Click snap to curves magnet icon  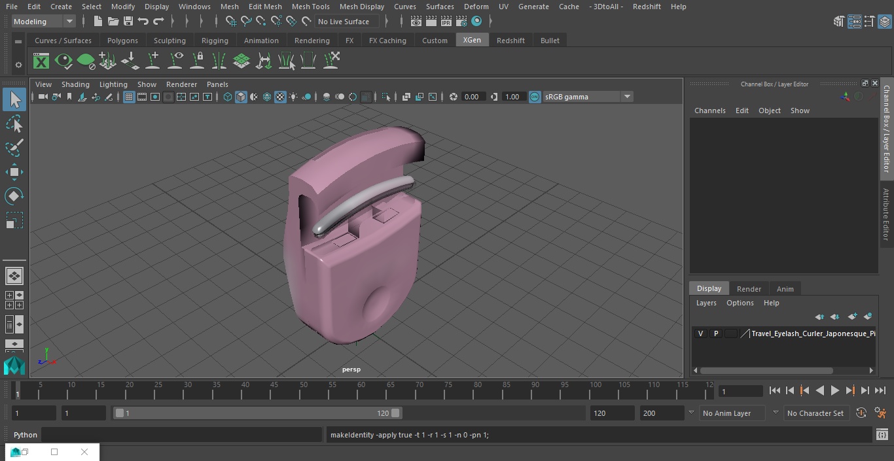click(246, 22)
